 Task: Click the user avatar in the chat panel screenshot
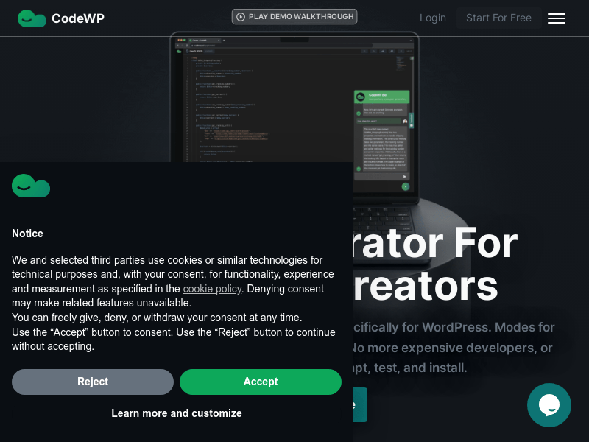[405, 121]
